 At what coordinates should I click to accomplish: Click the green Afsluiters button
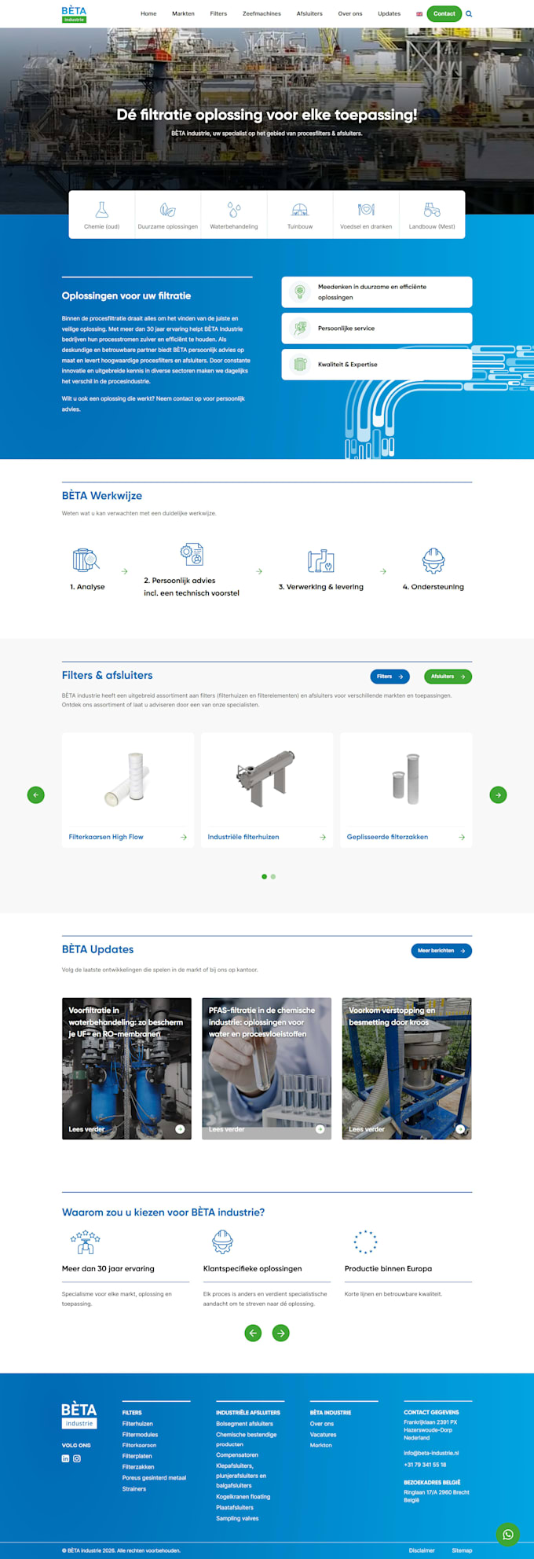pyautogui.click(x=448, y=677)
